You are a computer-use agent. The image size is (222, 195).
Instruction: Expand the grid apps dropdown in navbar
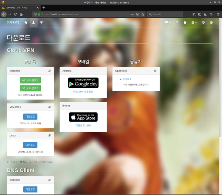pos(194,23)
